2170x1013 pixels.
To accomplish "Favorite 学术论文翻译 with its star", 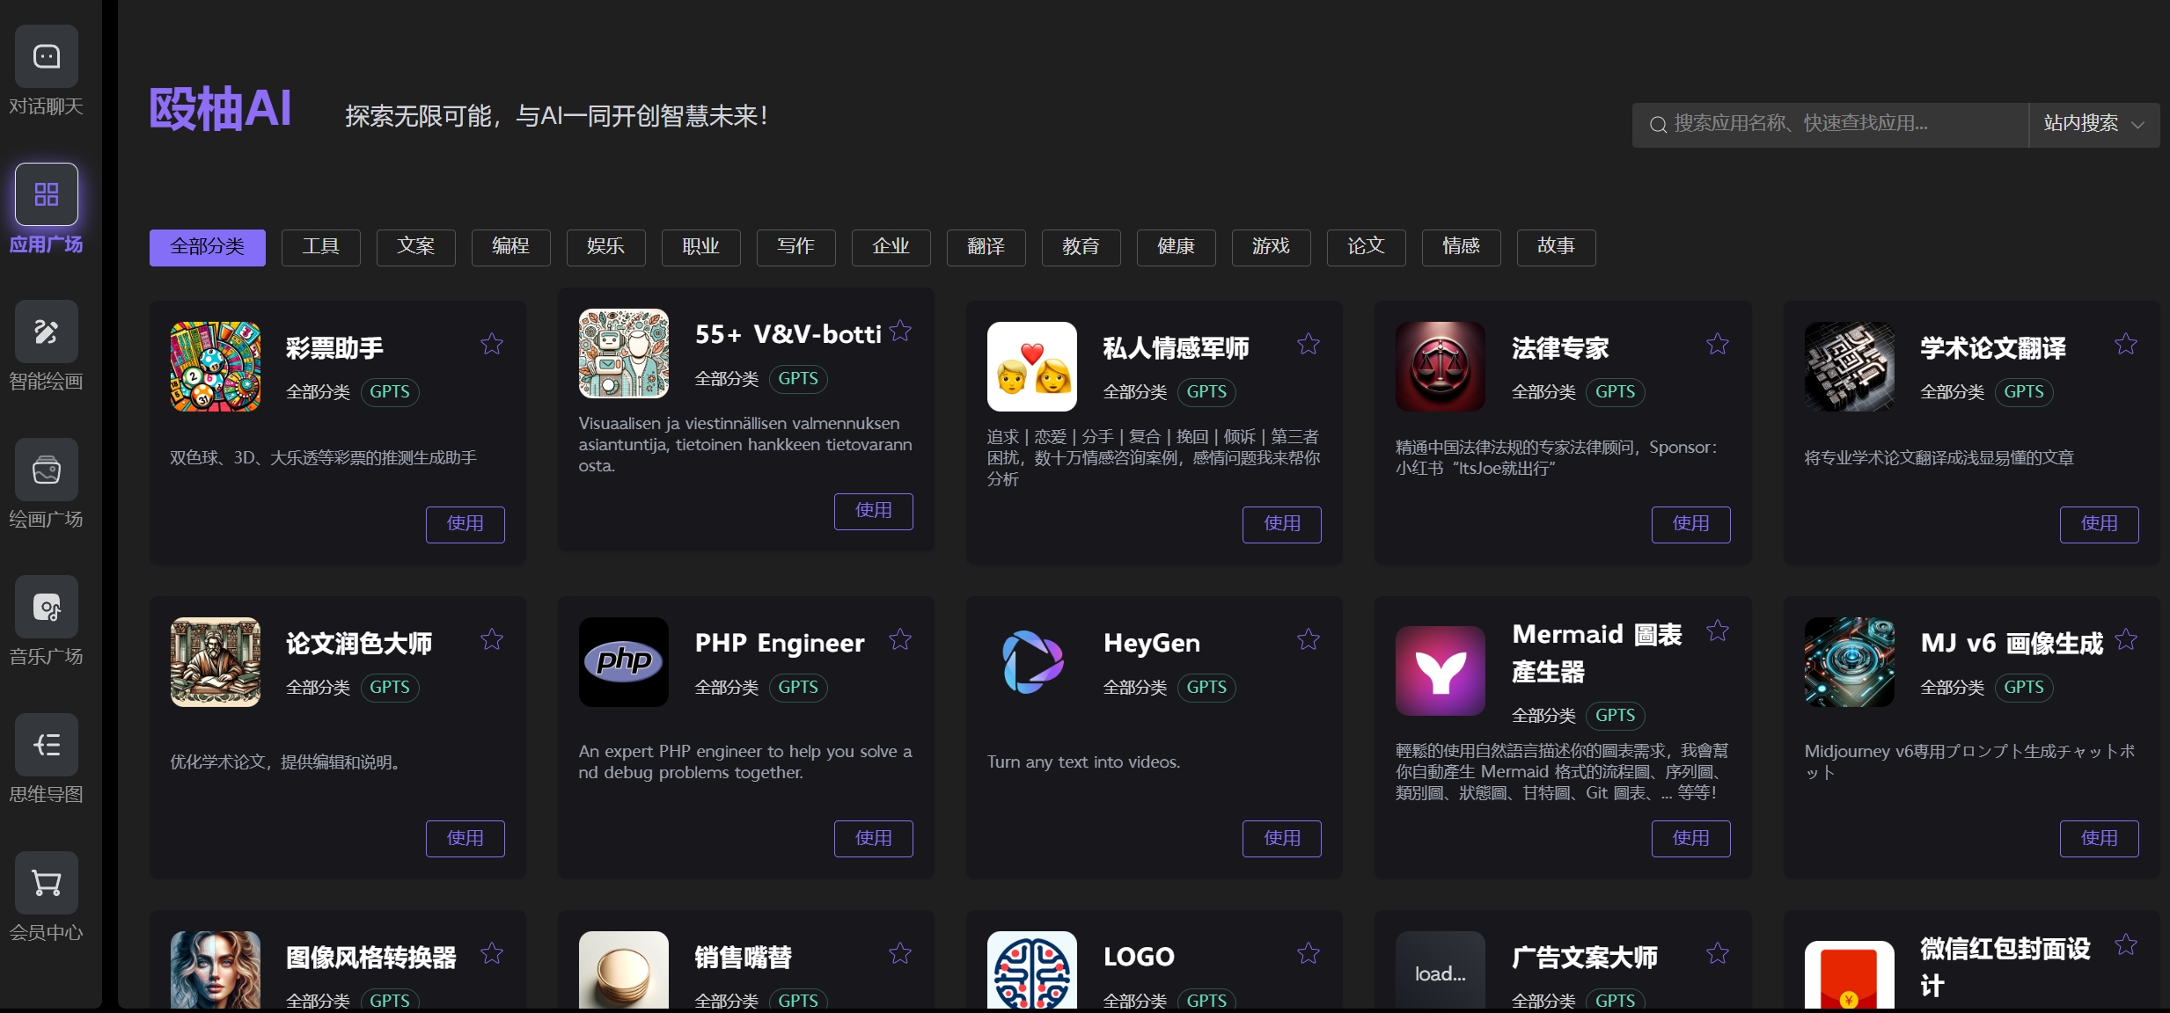I will [2126, 344].
